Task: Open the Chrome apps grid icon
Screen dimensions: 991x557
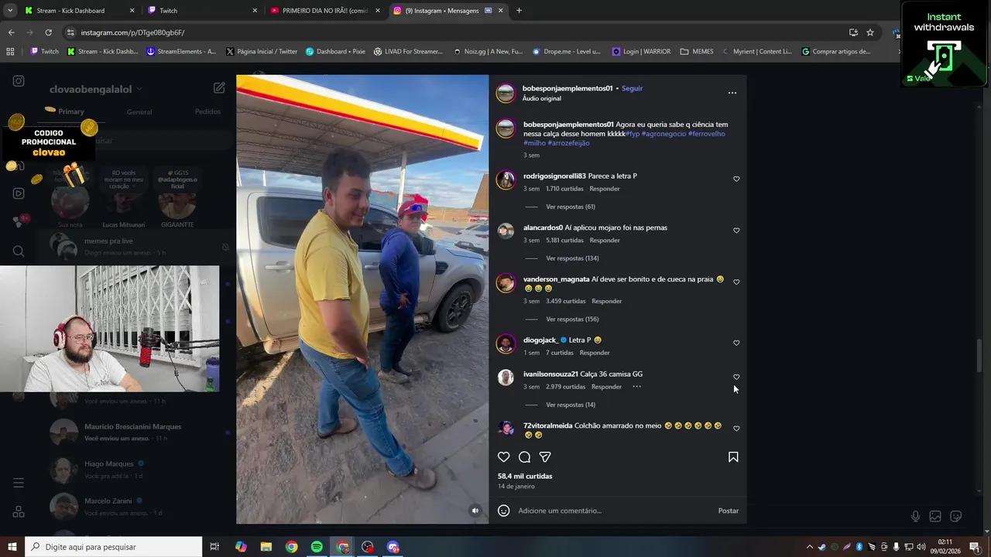Action: [x=10, y=52]
